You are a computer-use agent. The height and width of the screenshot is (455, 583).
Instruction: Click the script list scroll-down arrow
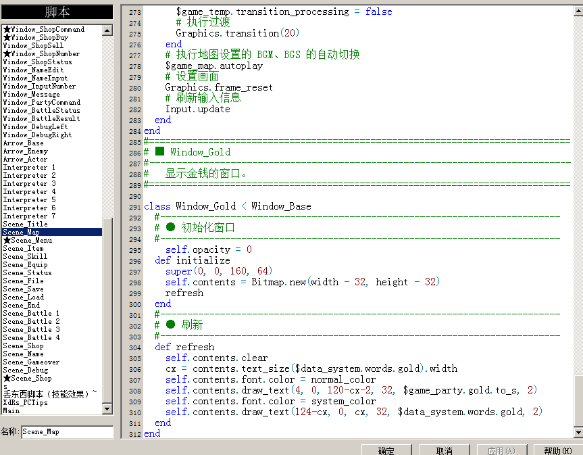[x=107, y=409]
